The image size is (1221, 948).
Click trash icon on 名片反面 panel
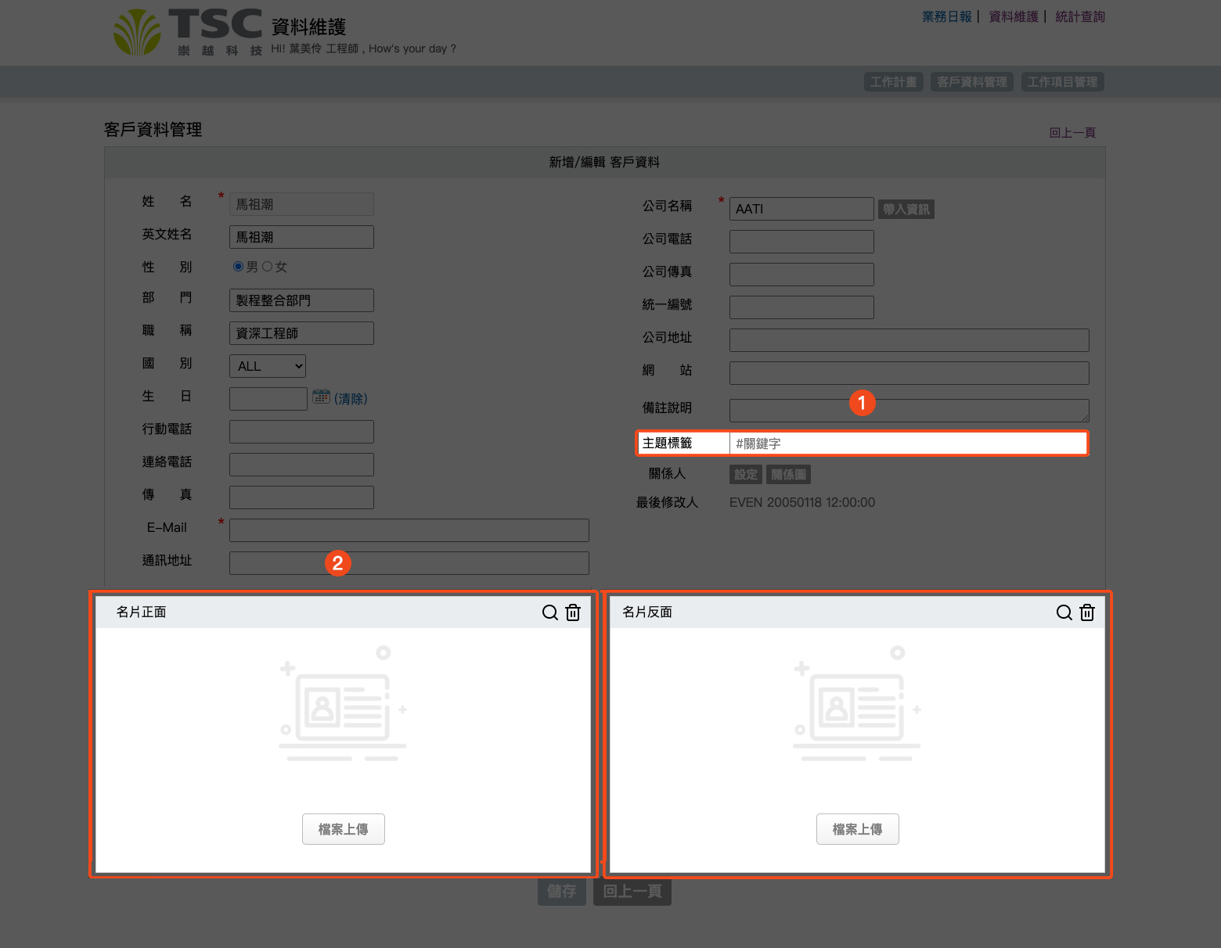click(1087, 612)
